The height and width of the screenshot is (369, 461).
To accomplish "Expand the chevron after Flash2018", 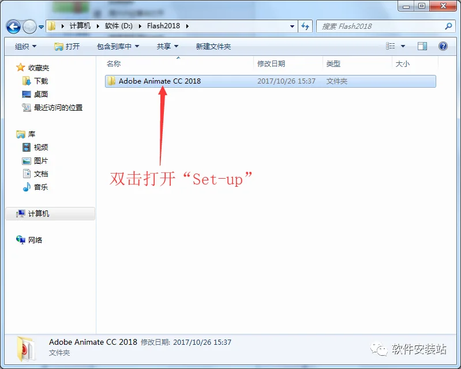I will tap(188, 26).
